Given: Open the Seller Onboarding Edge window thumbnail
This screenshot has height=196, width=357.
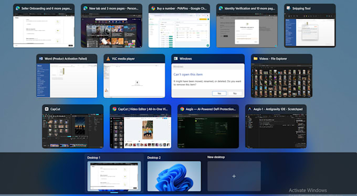Looking at the screenshot, I should [44, 26].
